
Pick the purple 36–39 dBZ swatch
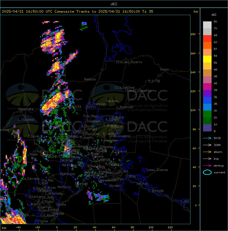tap(207, 93)
